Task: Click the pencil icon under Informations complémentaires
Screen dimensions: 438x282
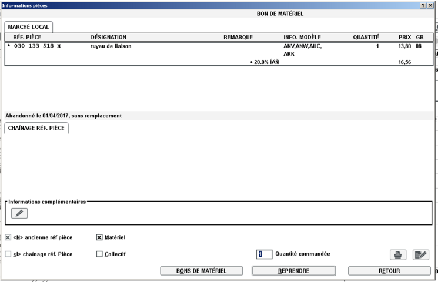Action: click(x=19, y=213)
